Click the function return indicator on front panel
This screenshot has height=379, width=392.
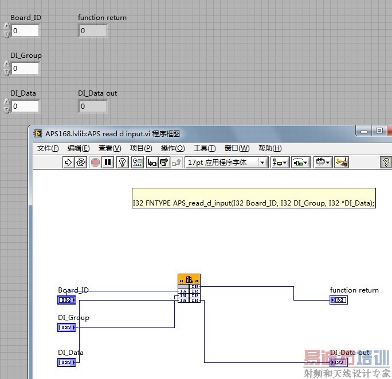92,31
